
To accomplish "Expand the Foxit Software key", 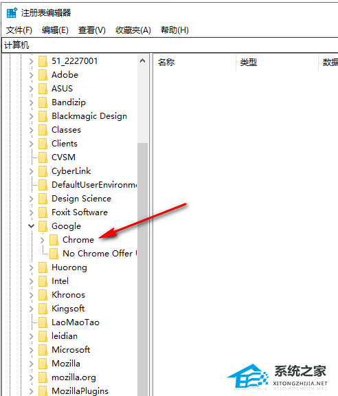I will [x=32, y=212].
